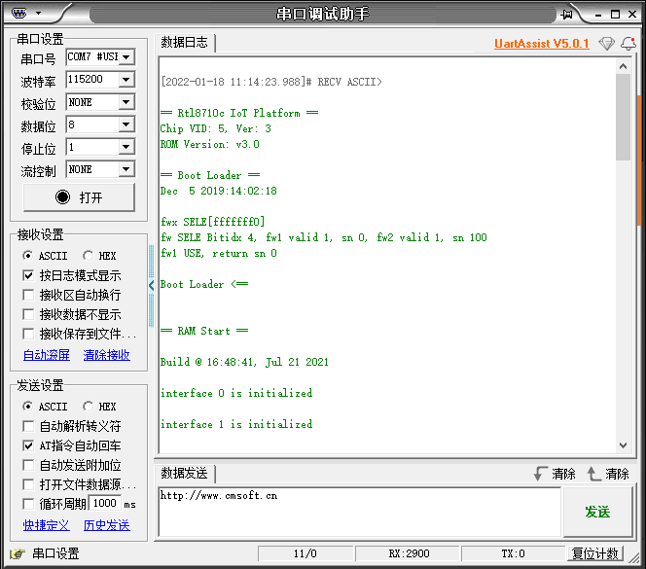This screenshot has height=569, width=646.
Task: Enable 循环周期 checkbox
Action: tap(28, 504)
